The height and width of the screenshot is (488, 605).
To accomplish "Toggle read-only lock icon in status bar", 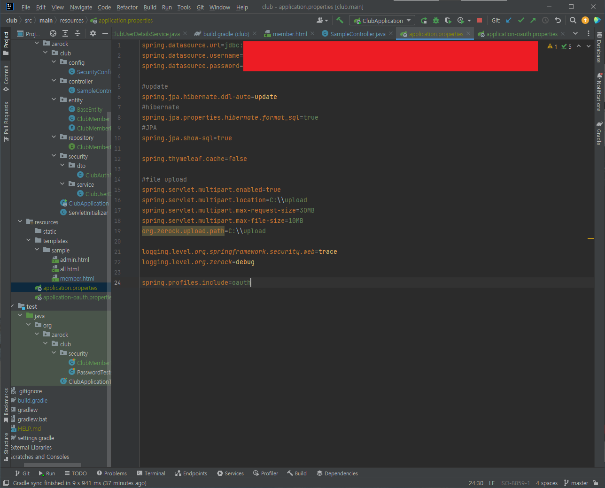I will coord(596,483).
